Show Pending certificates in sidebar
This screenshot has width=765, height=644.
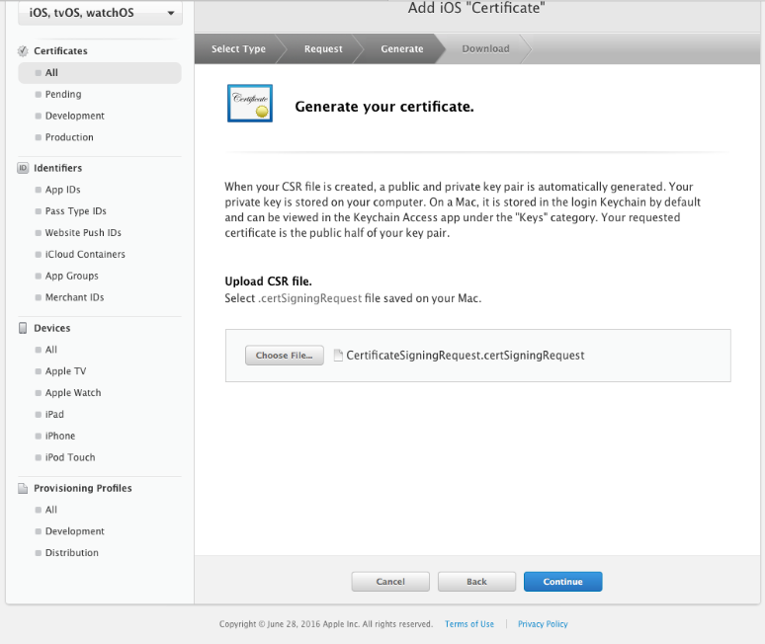(x=63, y=95)
